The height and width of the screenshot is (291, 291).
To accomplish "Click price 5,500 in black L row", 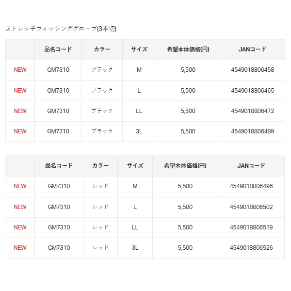I will (x=188, y=91).
